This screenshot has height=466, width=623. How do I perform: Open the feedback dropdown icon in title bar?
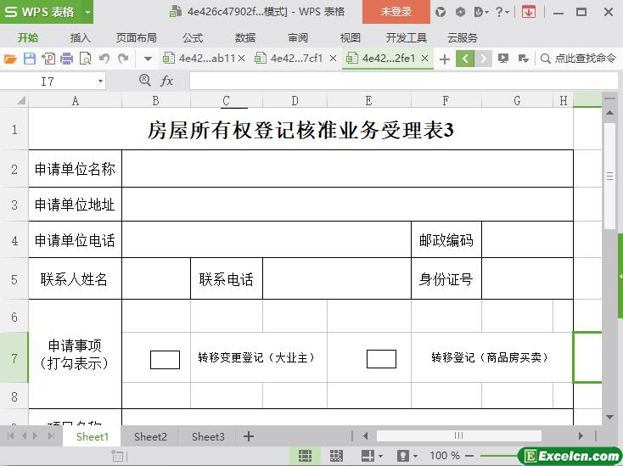[x=480, y=13]
